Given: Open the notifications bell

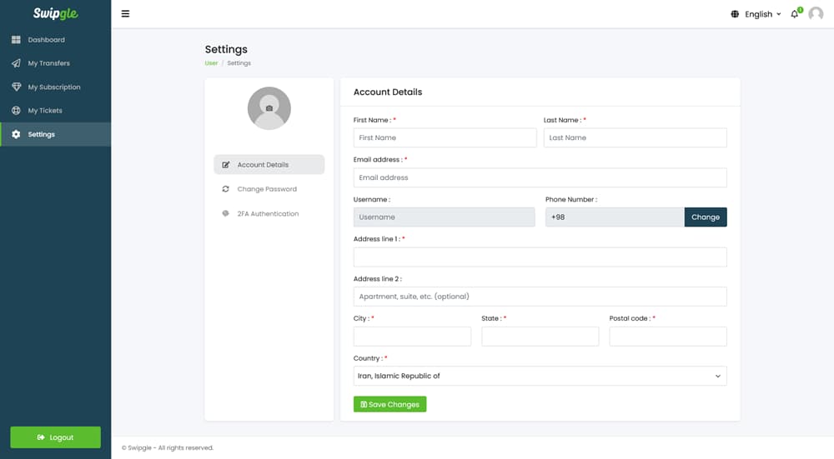Looking at the screenshot, I should coord(795,14).
